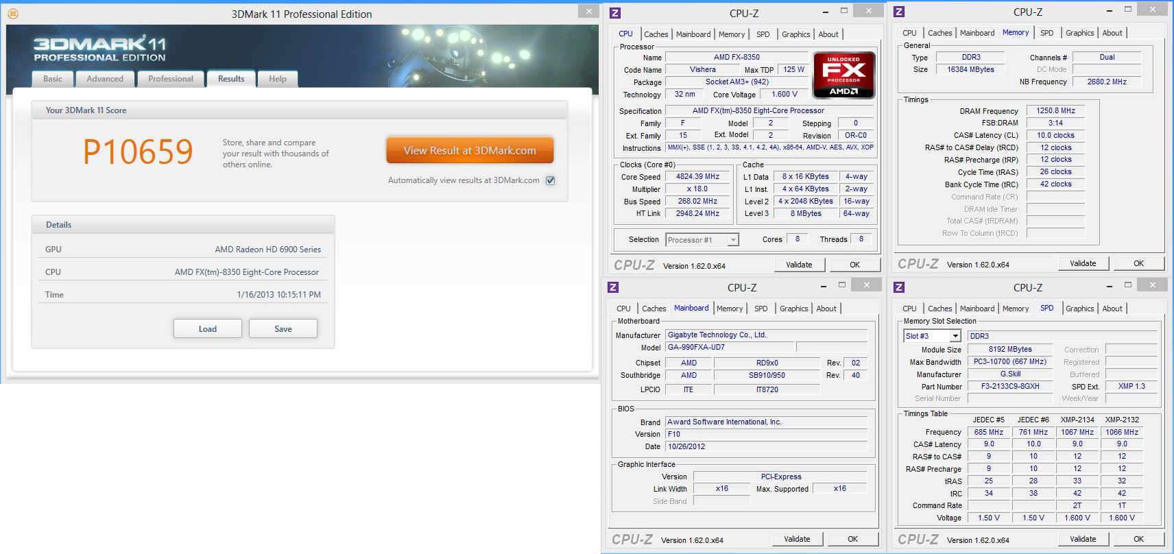Click the GPU value AMD Radeon HD 6900 Series
This screenshot has height=554, width=1174.
point(267,250)
